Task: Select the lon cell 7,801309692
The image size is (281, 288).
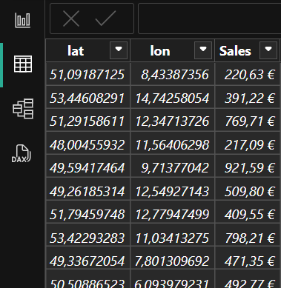Action: [173, 261]
